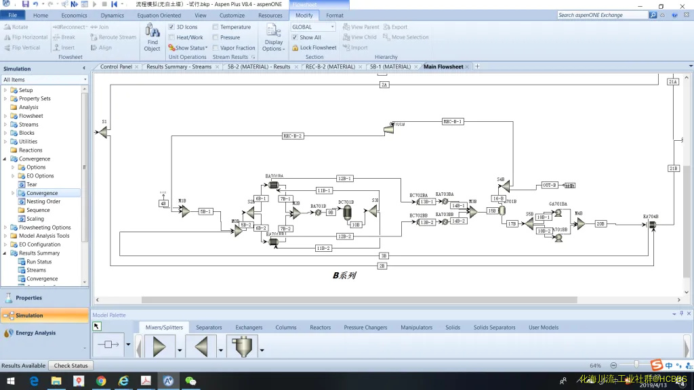Collapse the Convergence tree node
694x390 pixels.
click(x=5, y=158)
